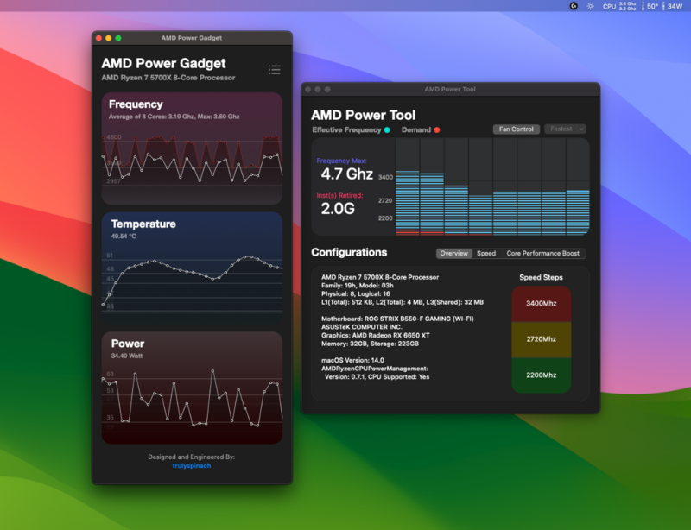Select the red 3400Mhz speed step

point(541,303)
